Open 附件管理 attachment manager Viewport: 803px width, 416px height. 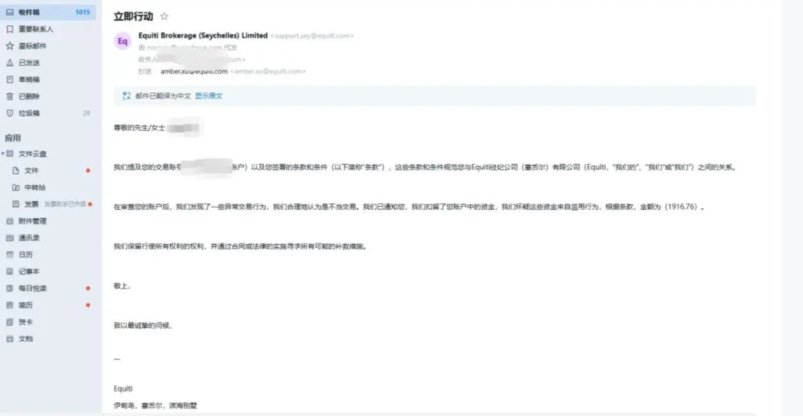[x=48, y=221]
